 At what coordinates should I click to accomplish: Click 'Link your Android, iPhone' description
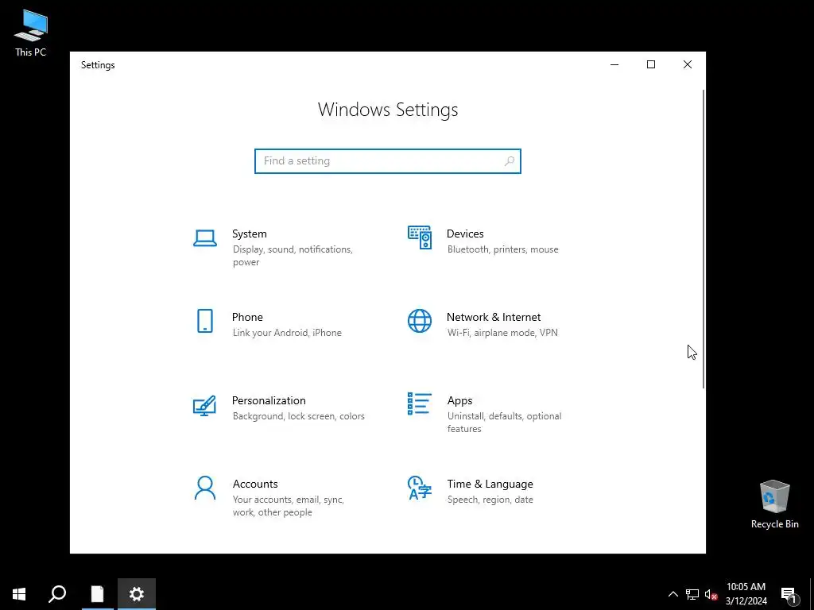click(287, 333)
